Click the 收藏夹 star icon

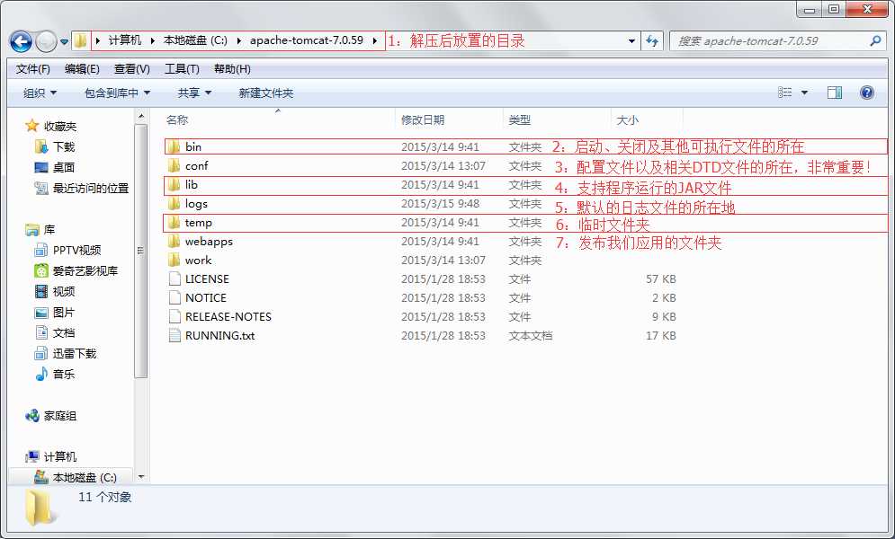point(32,126)
